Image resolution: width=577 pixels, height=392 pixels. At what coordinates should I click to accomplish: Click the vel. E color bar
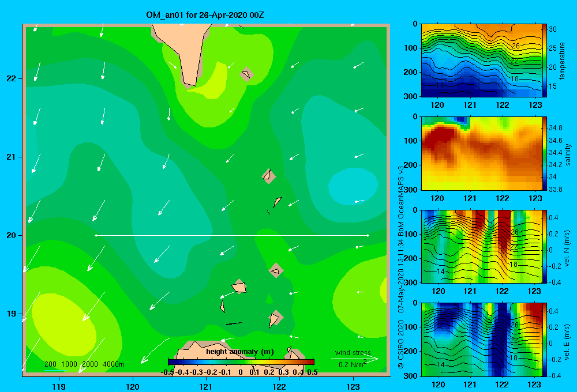[544, 340]
